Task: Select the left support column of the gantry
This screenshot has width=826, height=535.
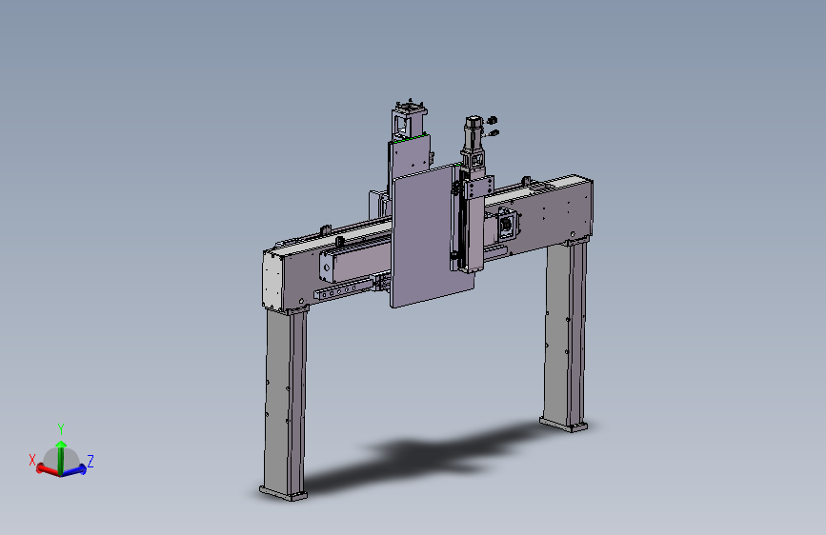Action: (x=285, y=402)
